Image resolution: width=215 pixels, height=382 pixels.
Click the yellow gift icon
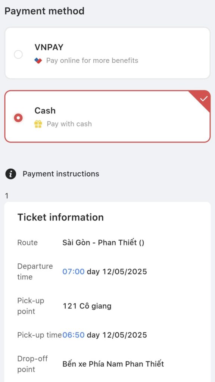(38, 124)
